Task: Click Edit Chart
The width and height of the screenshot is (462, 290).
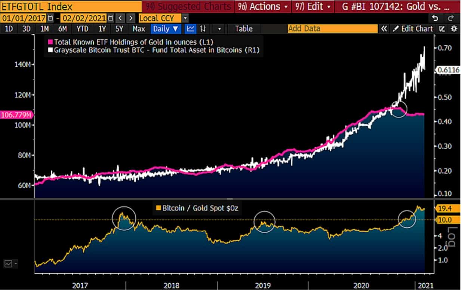Action: point(414,29)
